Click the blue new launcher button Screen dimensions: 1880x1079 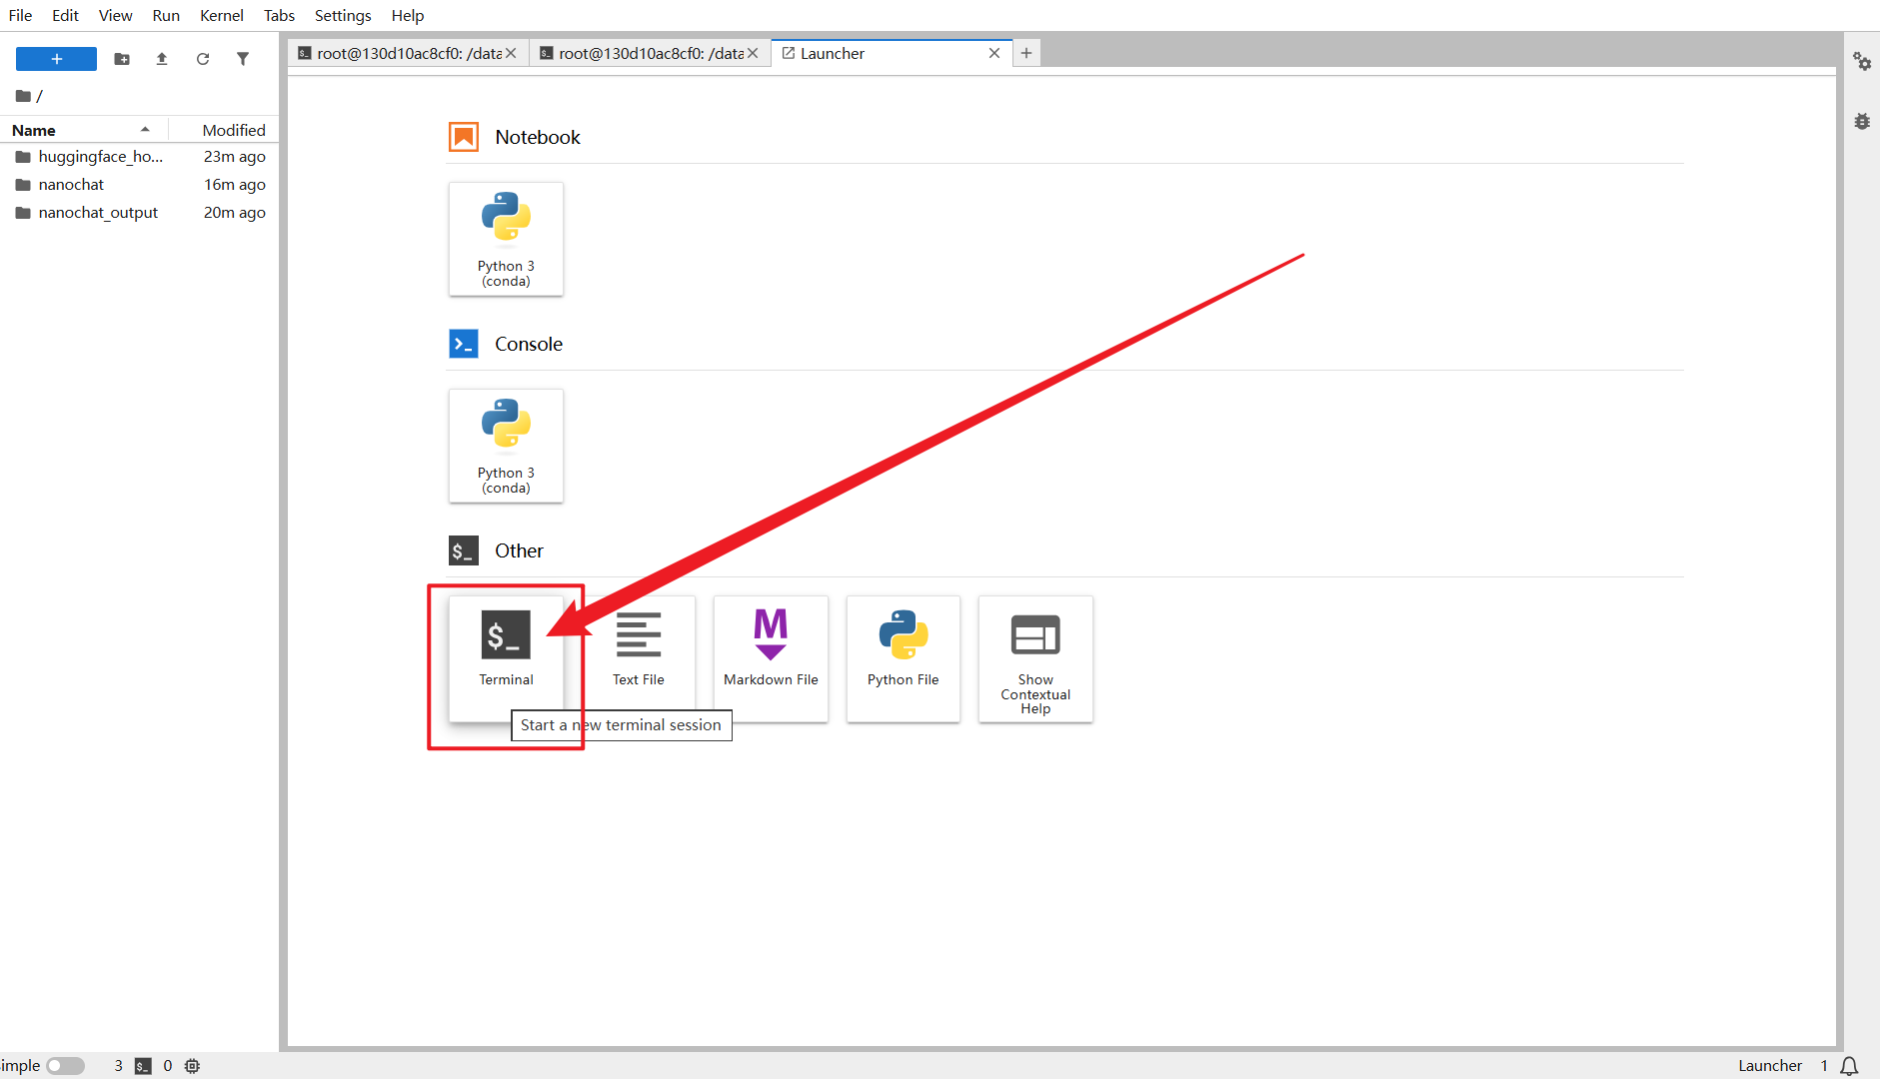57,59
